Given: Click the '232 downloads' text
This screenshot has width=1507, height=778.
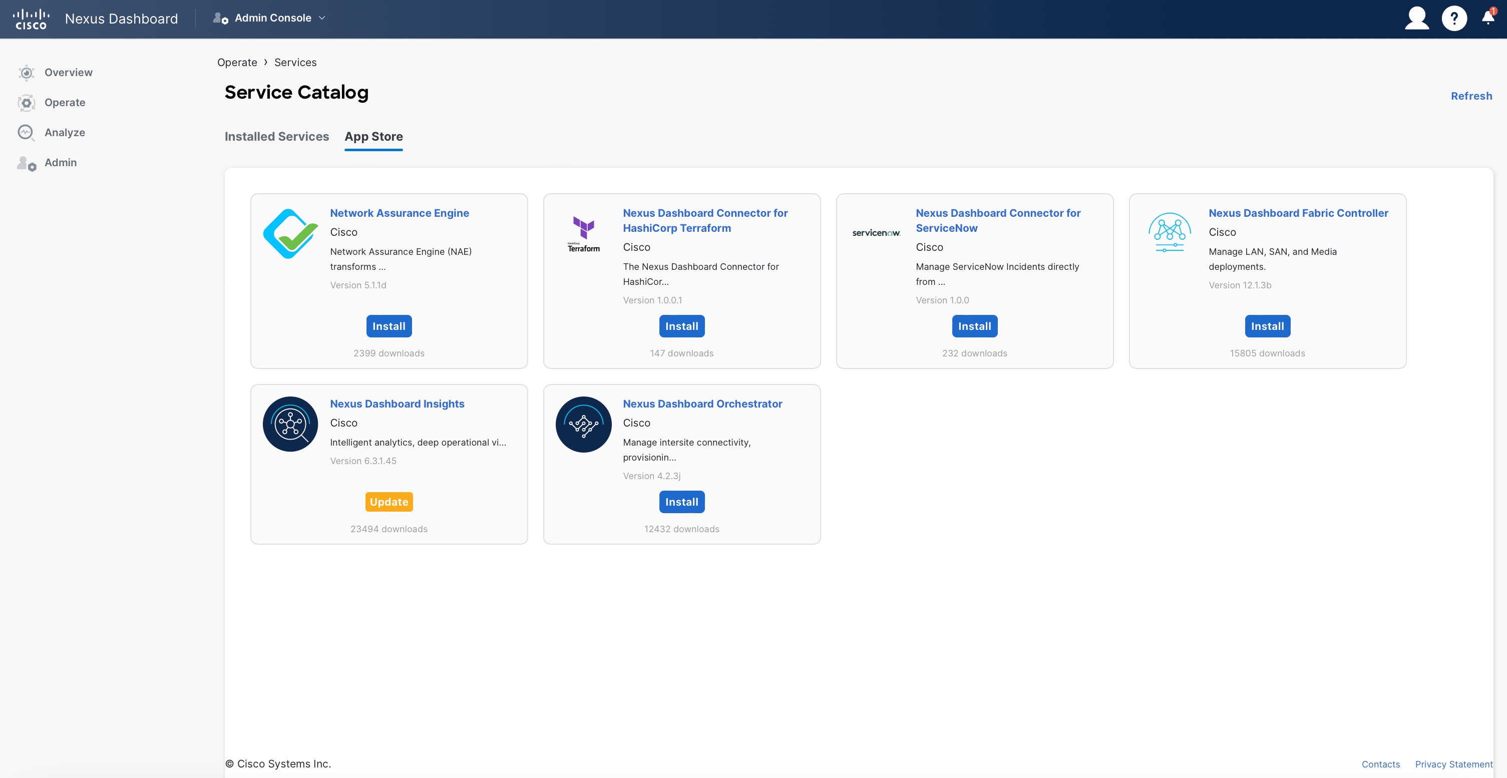Looking at the screenshot, I should coord(975,353).
